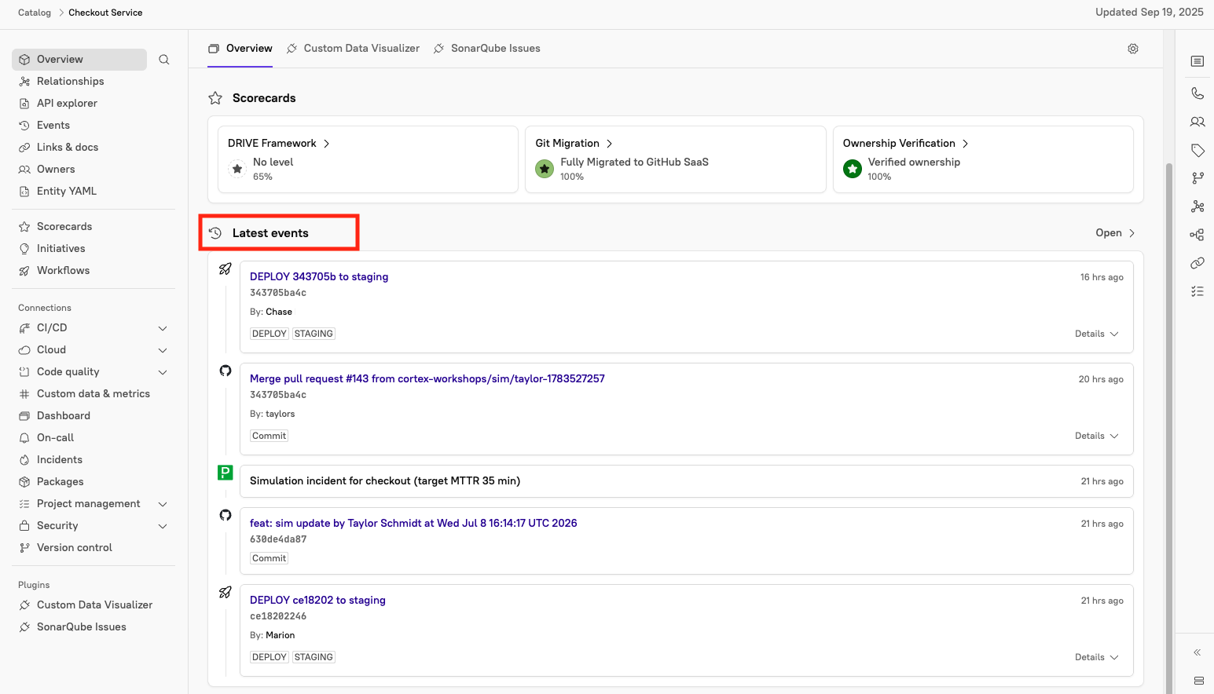
Task: Collapse right rail with double chevron icon
Action: tap(1197, 652)
